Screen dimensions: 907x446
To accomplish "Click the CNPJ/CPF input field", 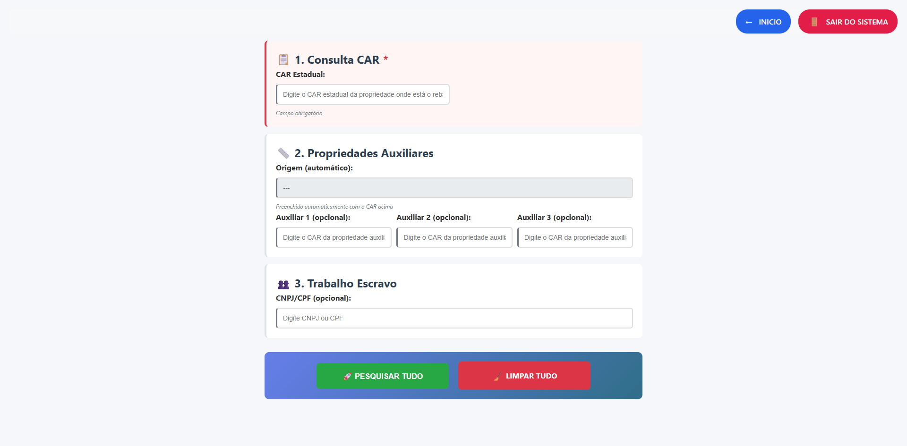I will click(x=454, y=318).
